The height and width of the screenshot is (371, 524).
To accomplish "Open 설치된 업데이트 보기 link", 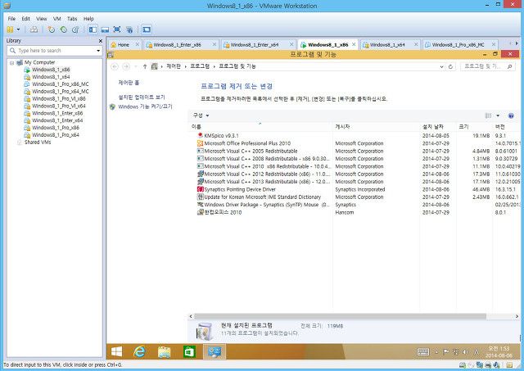I will tap(142, 97).
